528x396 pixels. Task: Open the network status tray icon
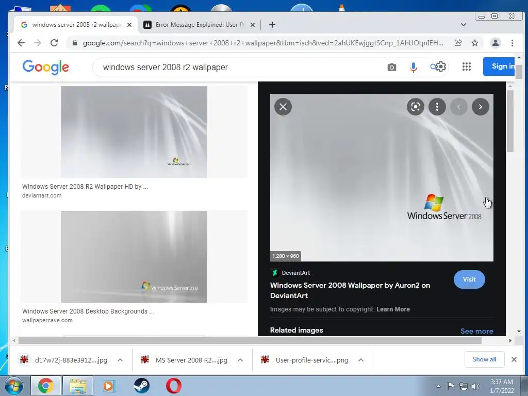(x=464, y=386)
